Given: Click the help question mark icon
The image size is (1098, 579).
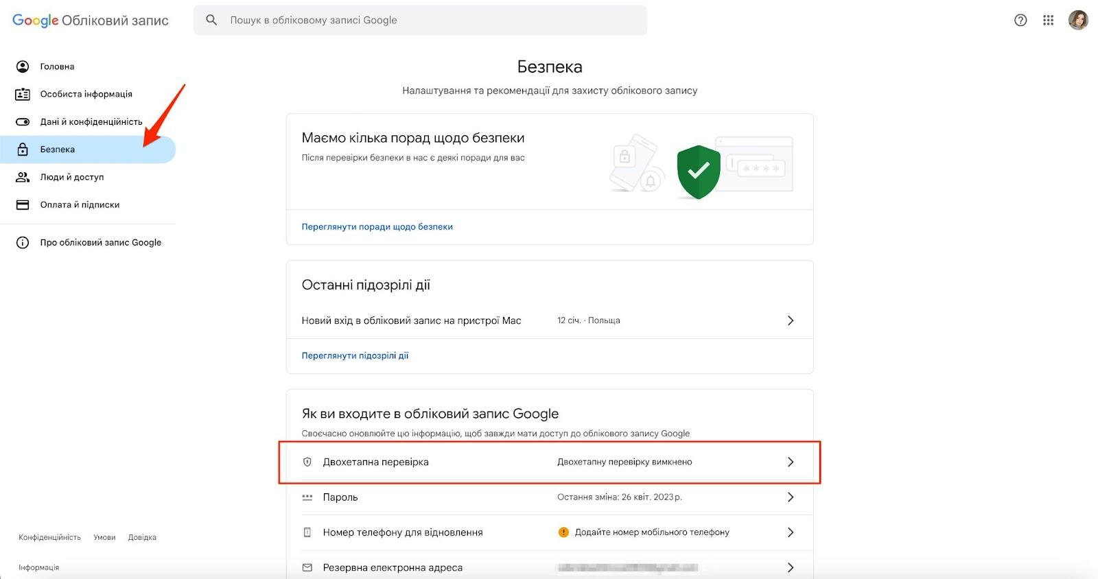Looking at the screenshot, I should (x=1020, y=20).
